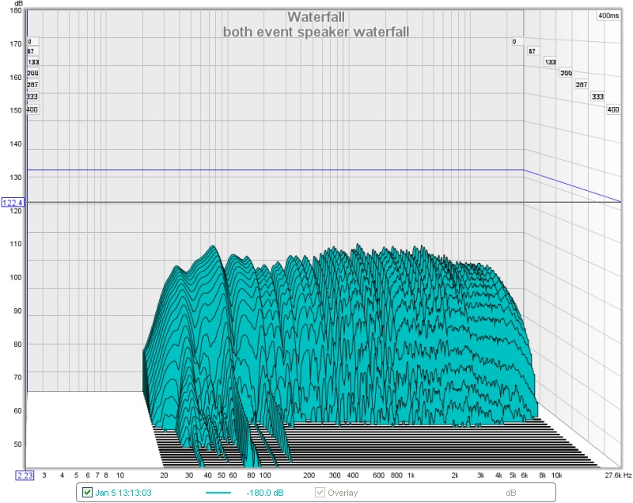This screenshot has width=633, height=503.
Task: Click the 'both event speaker waterfall' subtitle
Action: point(315,32)
